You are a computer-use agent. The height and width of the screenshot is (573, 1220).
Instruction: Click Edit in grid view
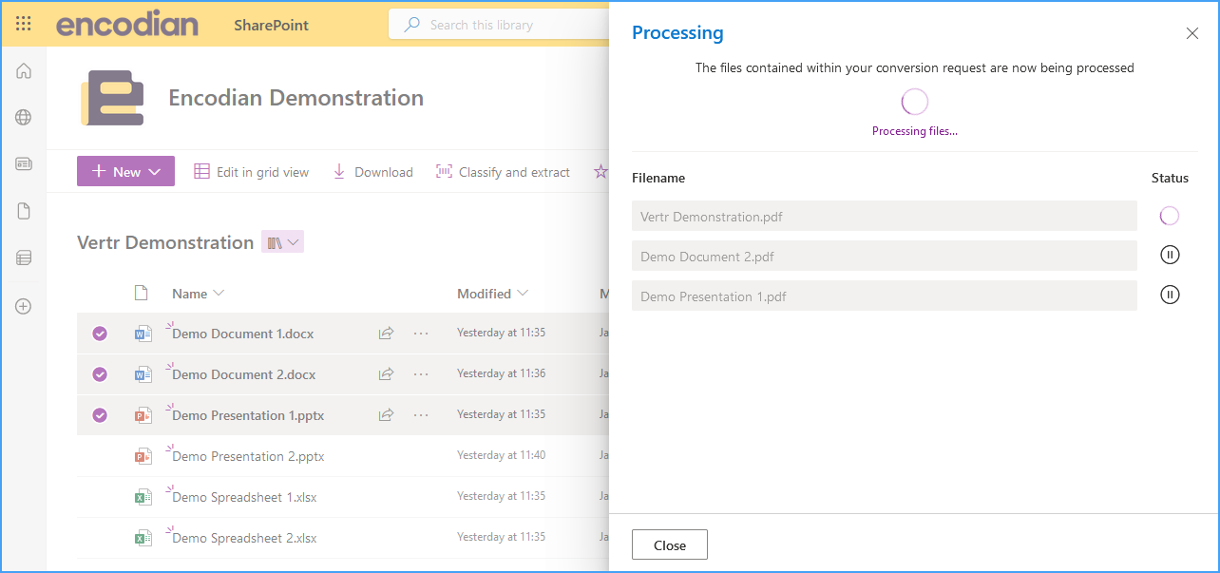pyautogui.click(x=252, y=172)
